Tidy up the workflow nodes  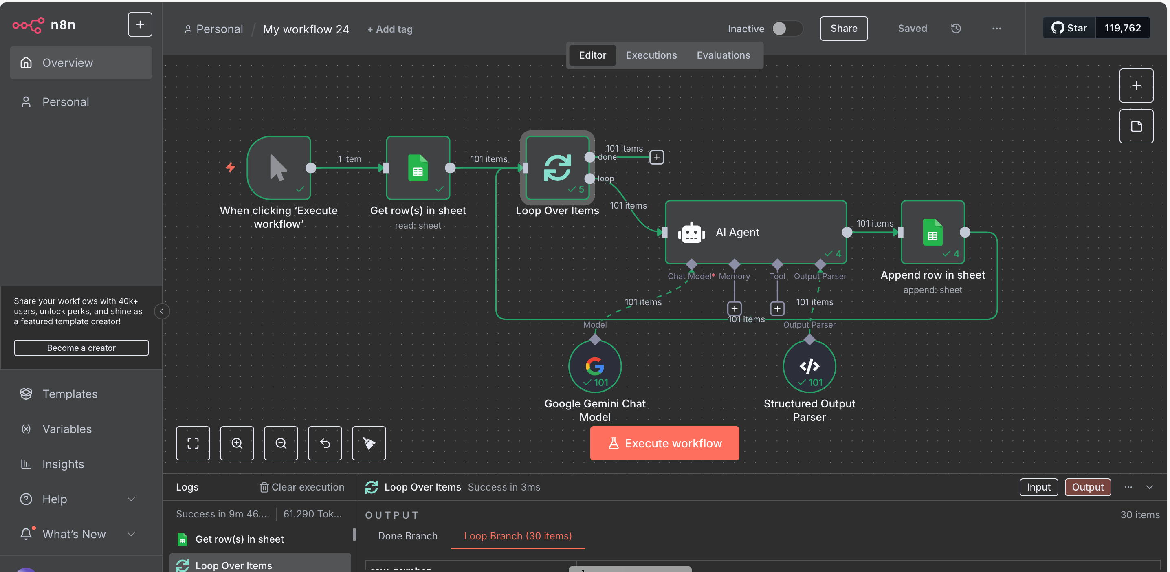pos(369,443)
